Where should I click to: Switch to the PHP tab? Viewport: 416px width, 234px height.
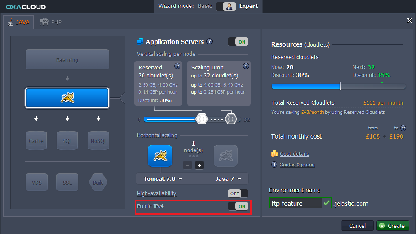pyautogui.click(x=51, y=22)
